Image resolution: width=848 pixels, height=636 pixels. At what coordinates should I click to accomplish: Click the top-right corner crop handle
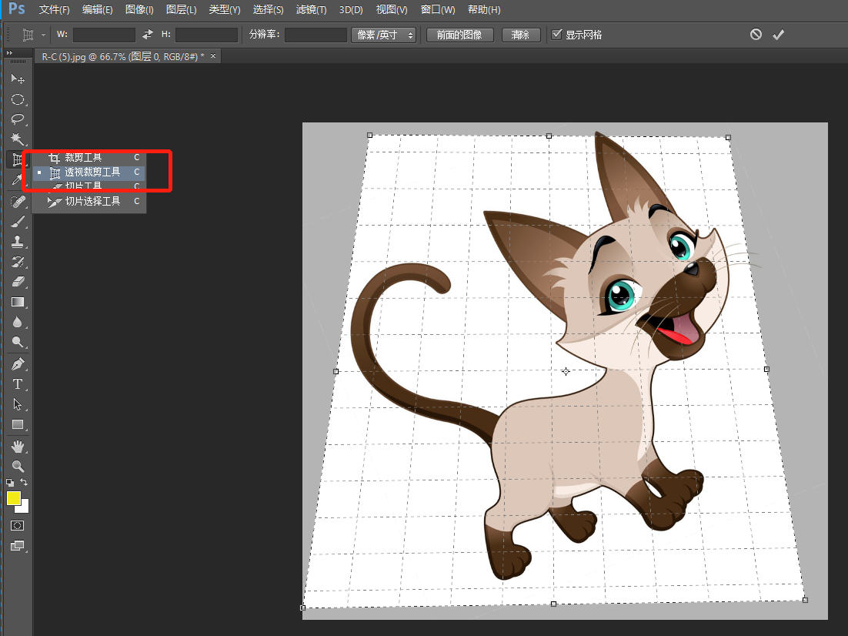click(729, 138)
